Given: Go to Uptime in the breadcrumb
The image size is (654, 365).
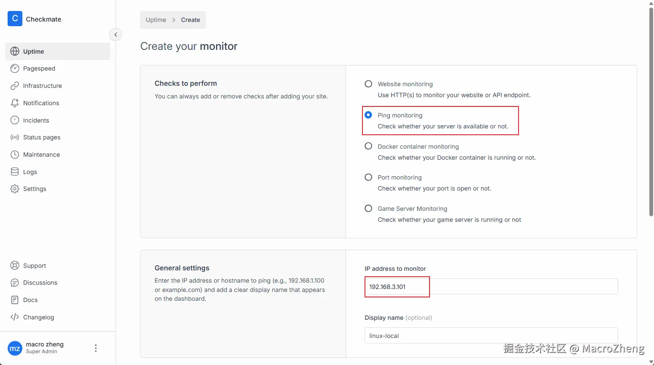Looking at the screenshot, I should (x=156, y=20).
